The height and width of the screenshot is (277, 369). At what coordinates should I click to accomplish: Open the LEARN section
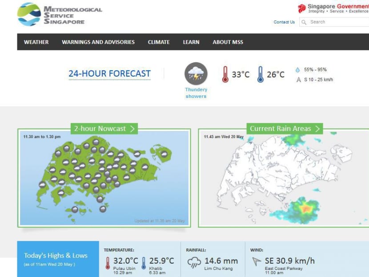click(x=191, y=42)
